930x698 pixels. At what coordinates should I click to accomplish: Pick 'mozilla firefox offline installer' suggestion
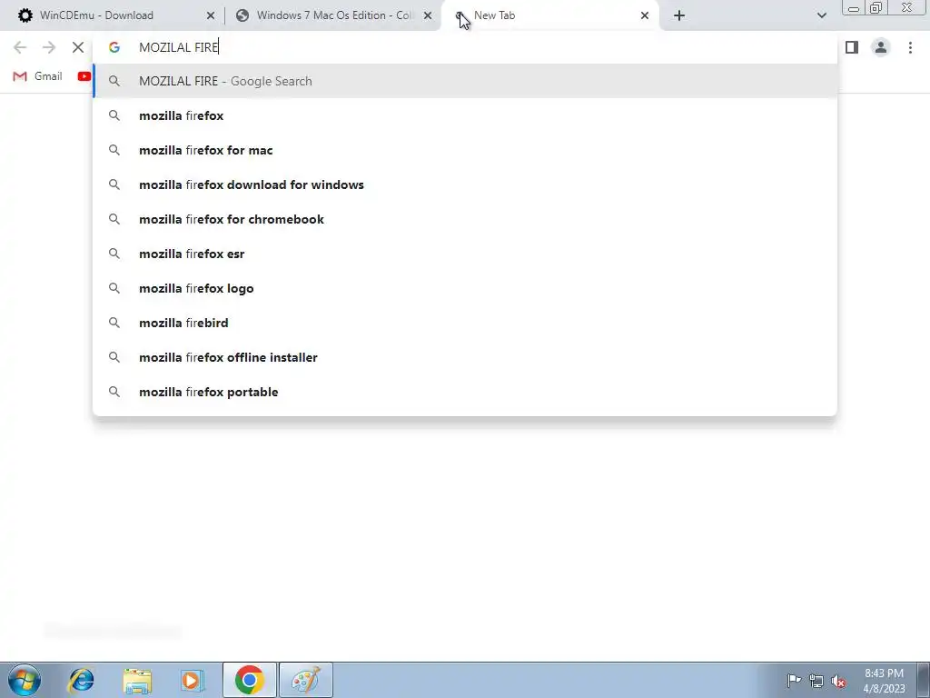(465, 357)
